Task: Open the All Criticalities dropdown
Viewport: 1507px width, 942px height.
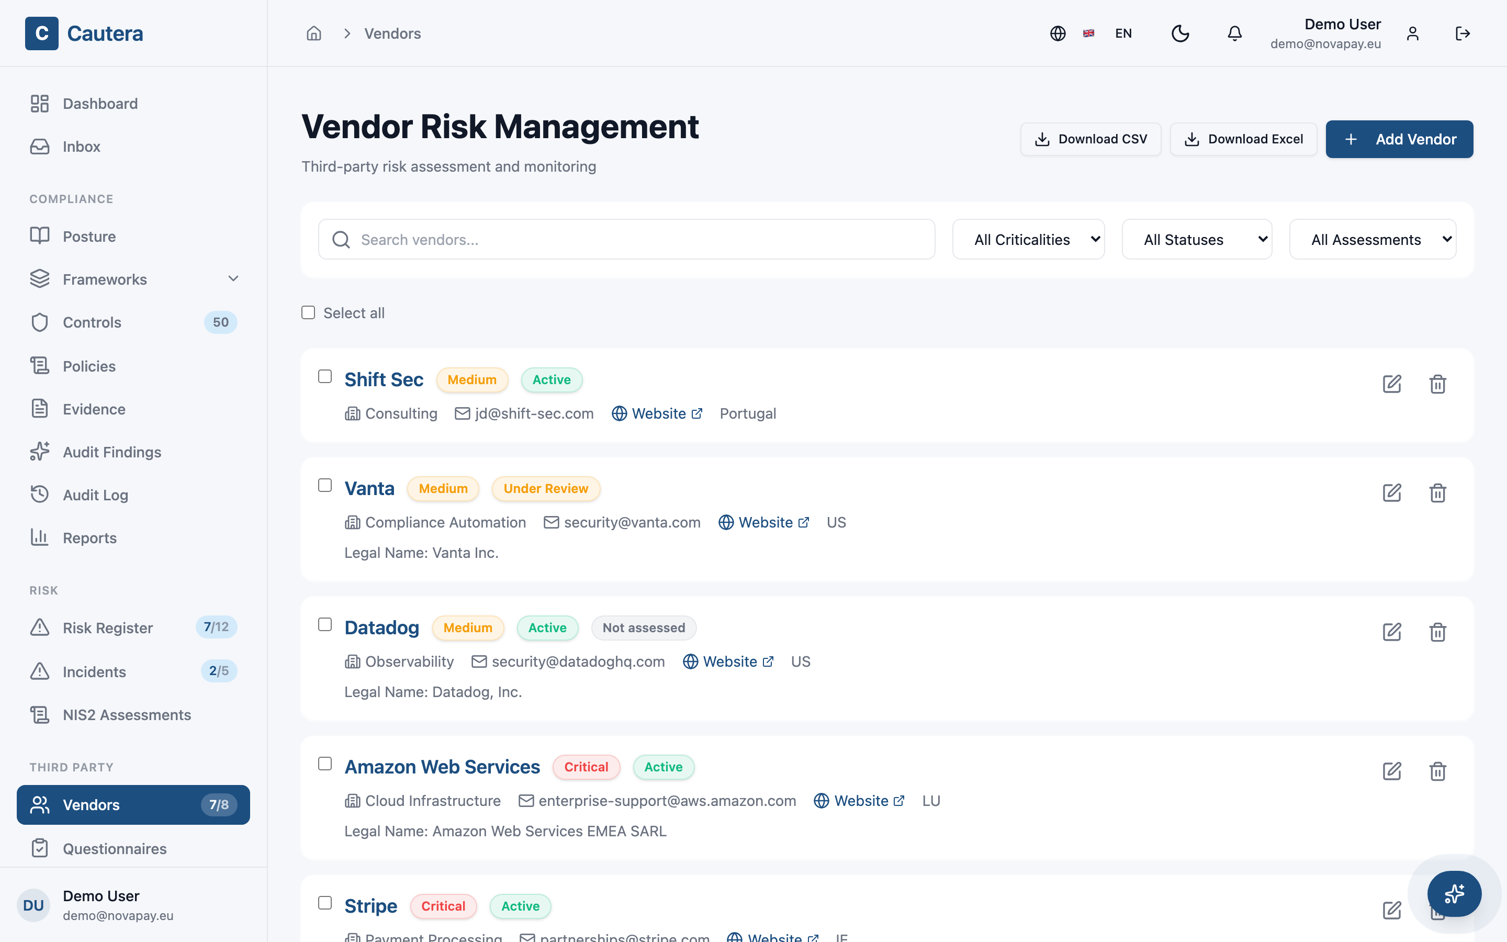Action: (1029, 239)
